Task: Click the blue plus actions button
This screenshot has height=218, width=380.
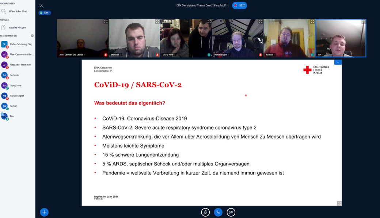Action: [x=44, y=212]
